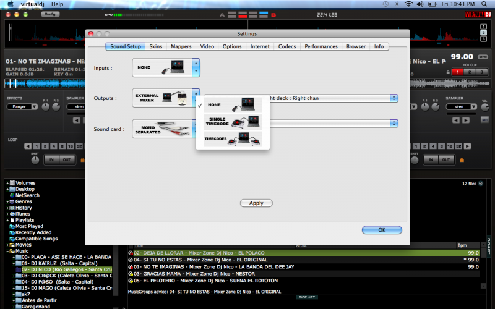495x309 pixels.
Task: Click the Wi-Fi icon in menu bar
Action: [408, 4]
